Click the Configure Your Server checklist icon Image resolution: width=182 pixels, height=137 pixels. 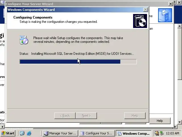pyautogui.click(x=165, y=15)
